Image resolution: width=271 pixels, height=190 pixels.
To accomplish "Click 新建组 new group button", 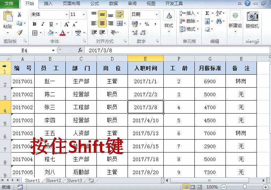I will point(235,21).
